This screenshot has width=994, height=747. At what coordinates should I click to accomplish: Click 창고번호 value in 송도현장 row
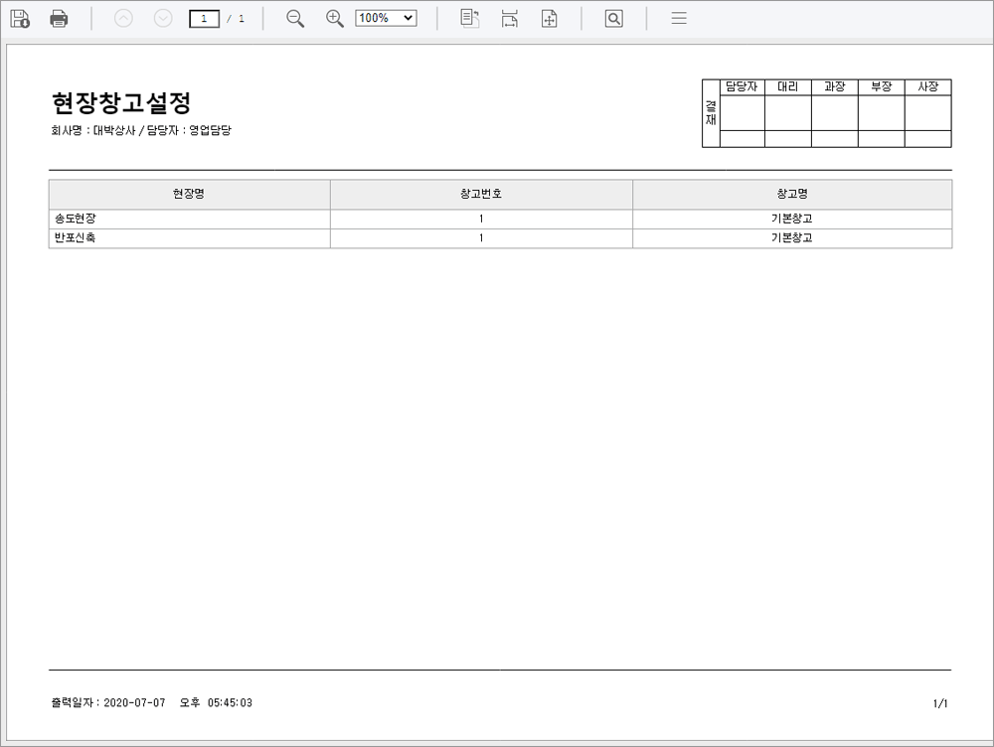481,219
